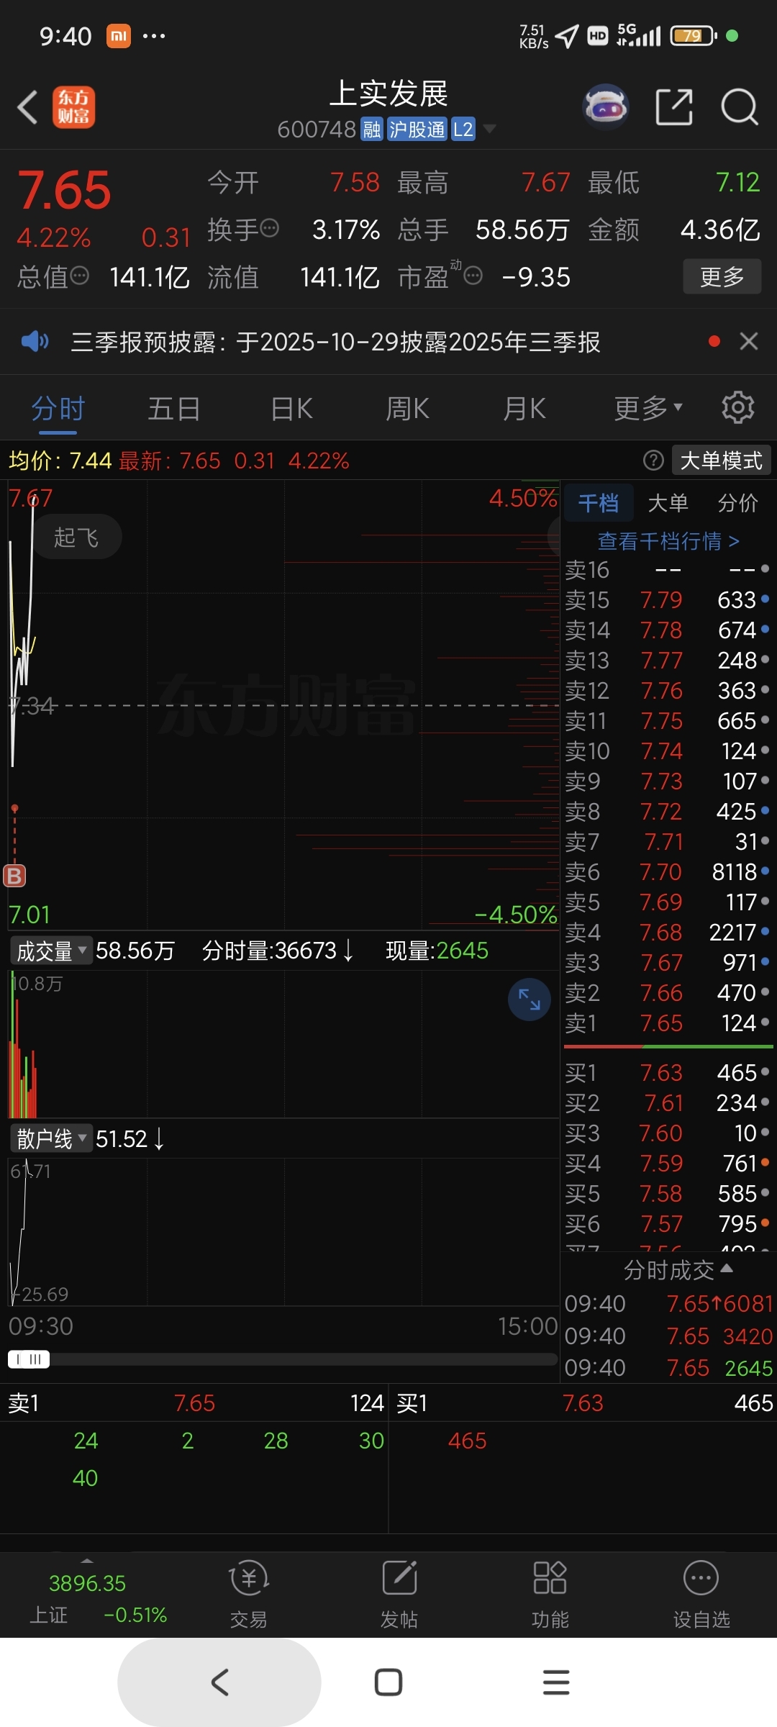Tap the back arrow in header
The height and width of the screenshot is (1727, 777).
27,108
